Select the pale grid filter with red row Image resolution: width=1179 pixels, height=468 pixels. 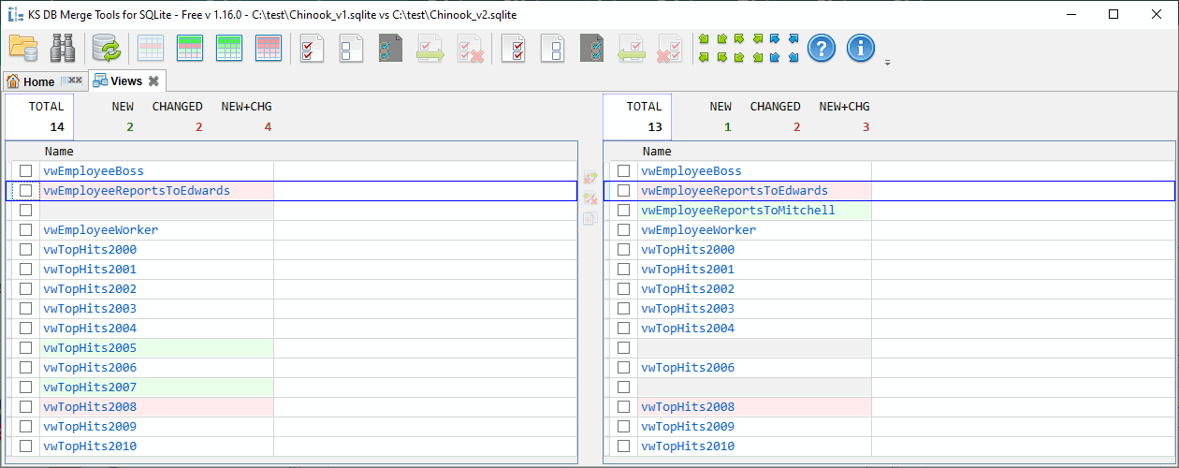click(x=151, y=48)
